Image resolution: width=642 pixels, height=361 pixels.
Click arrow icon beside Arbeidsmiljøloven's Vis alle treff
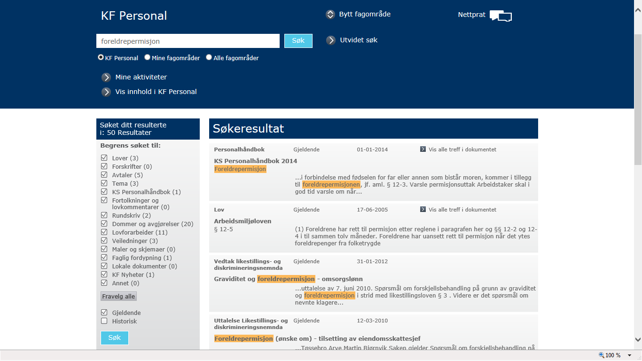423,210
